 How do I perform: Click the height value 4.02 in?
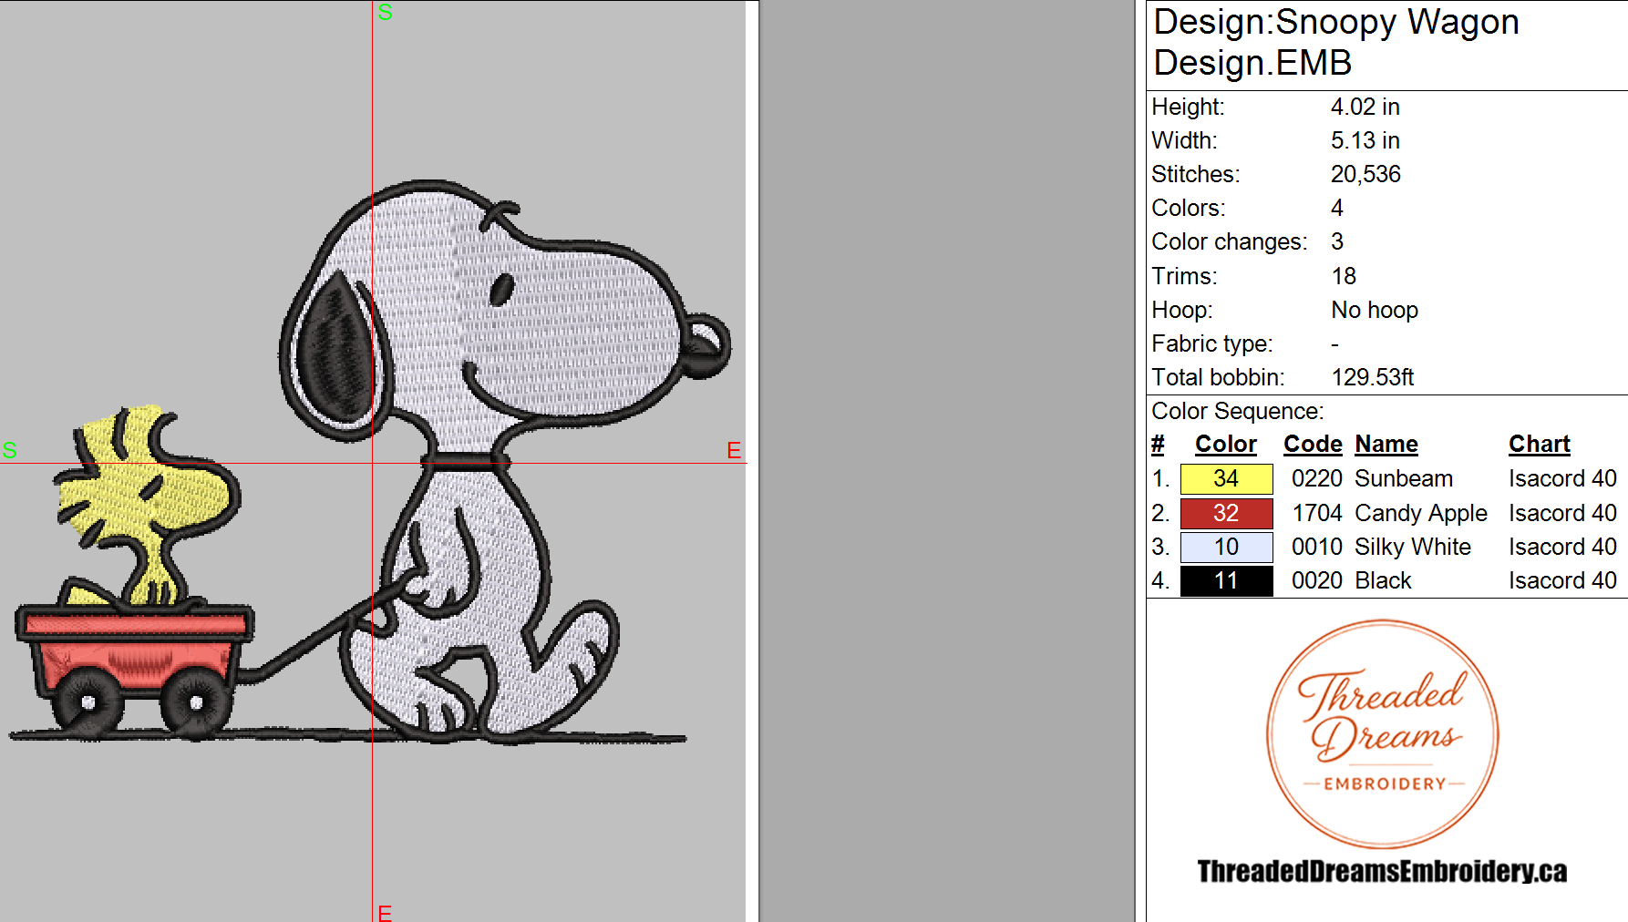click(1365, 107)
